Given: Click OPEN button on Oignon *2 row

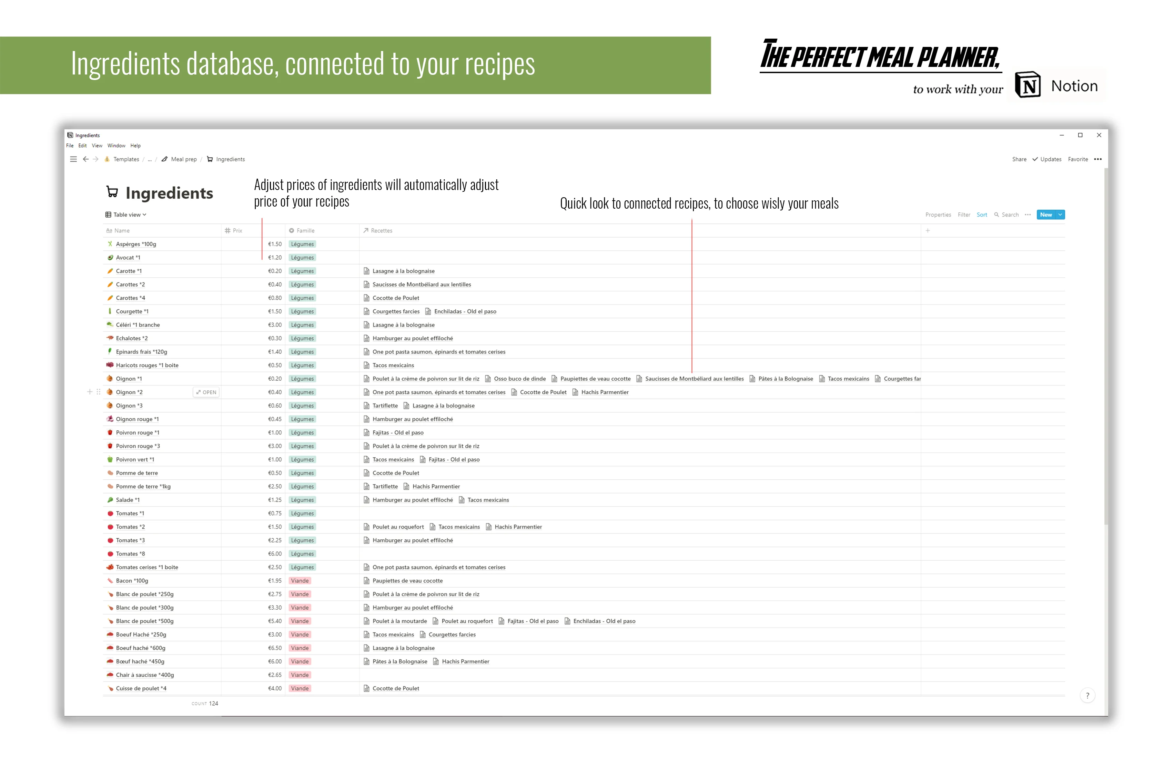Looking at the screenshot, I should click(x=206, y=392).
